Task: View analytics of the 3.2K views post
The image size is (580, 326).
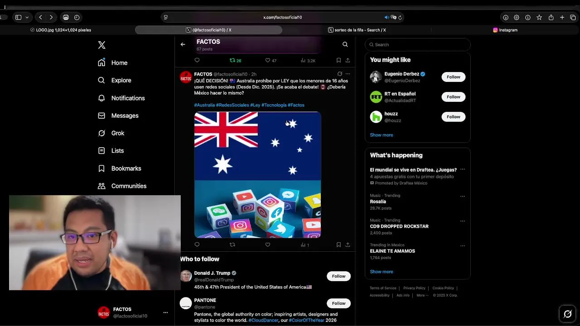Action: (308, 60)
